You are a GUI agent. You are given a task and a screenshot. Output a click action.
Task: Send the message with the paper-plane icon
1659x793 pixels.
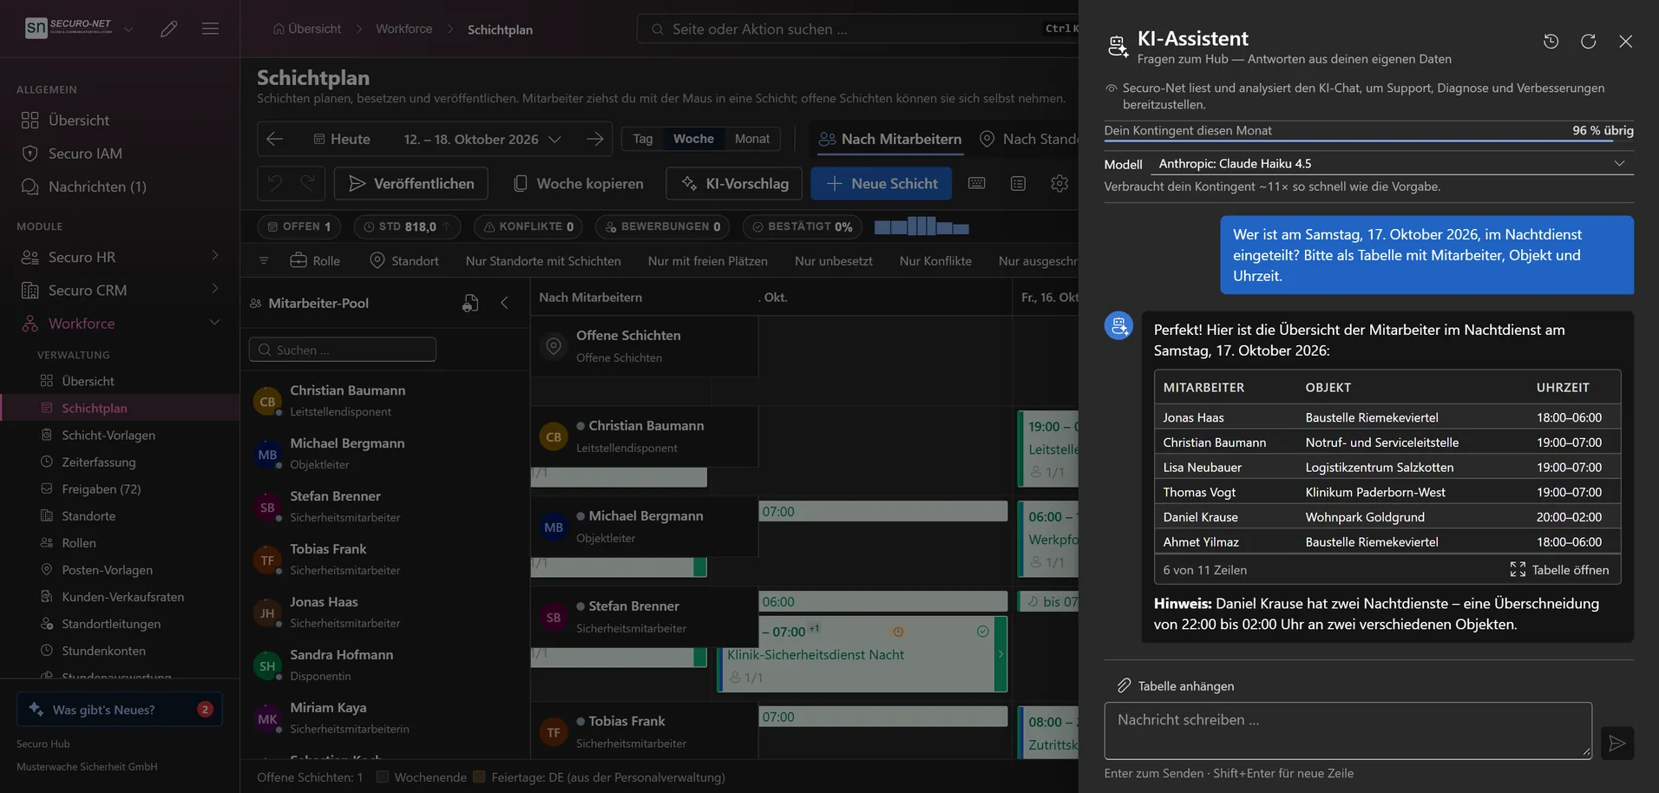[x=1617, y=744]
